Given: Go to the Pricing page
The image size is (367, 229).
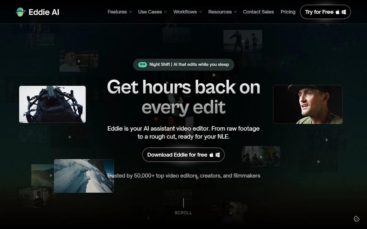Looking at the screenshot, I should 288,12.
